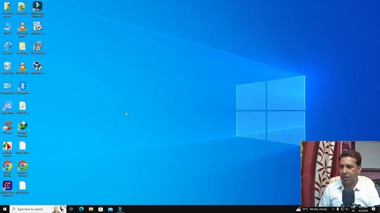Select the green frog shortcut beside Filmora

pyautogui.click(x=23, y=8)
